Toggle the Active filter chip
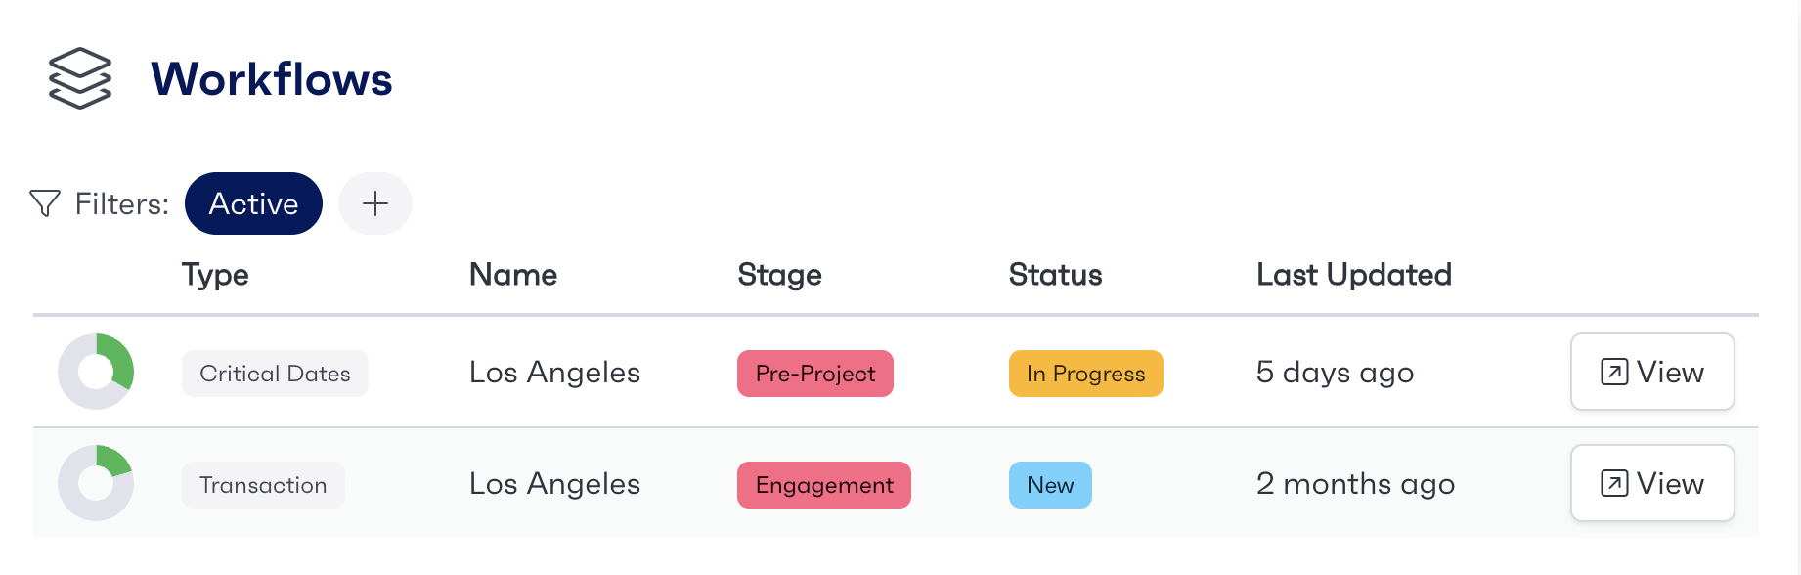 click(x=253, y=203)
